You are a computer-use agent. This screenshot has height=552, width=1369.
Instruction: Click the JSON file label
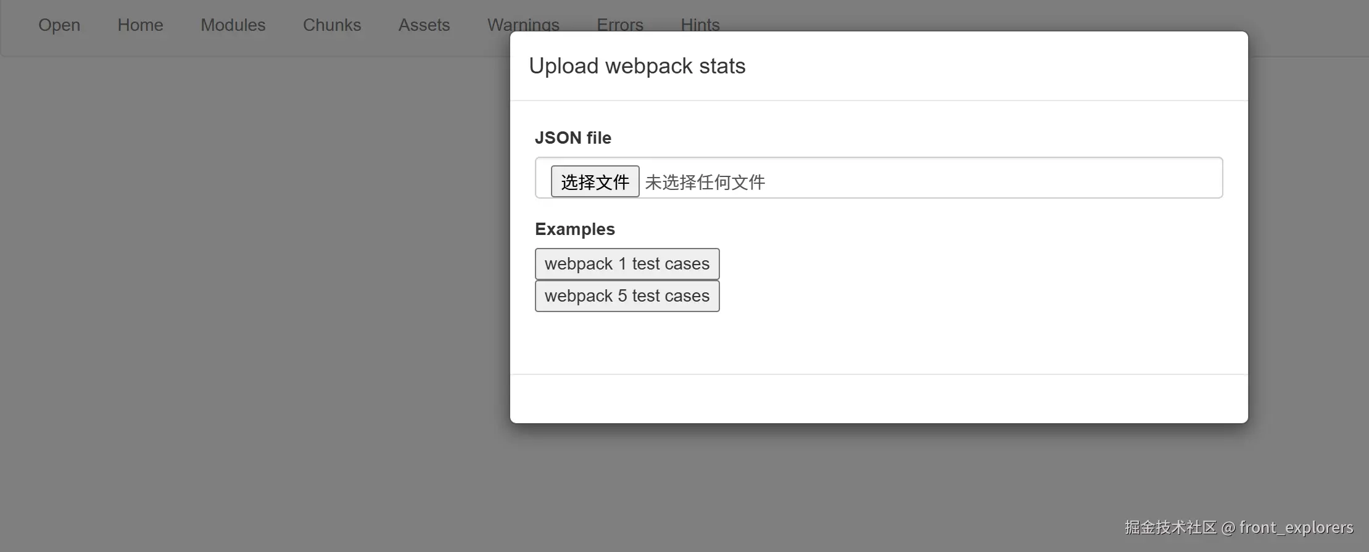[x=573, y=138]
